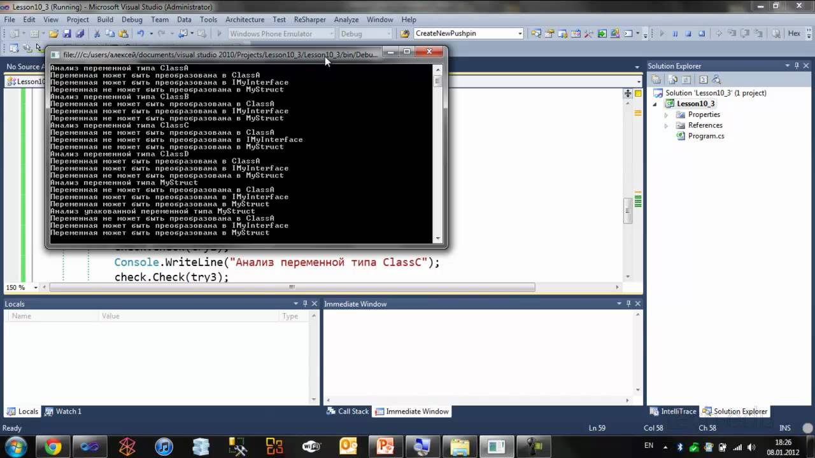The image size is (815, 458).
Task: Click the Save All toolbar icon
Action: pos(80,34)
